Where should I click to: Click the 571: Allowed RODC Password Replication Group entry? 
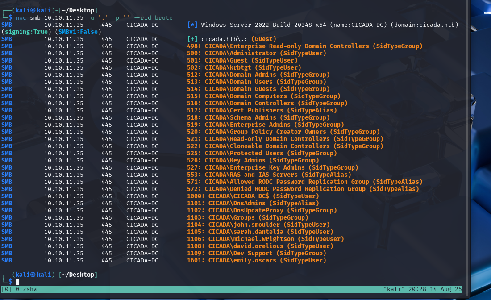click(x=305, y=182)
